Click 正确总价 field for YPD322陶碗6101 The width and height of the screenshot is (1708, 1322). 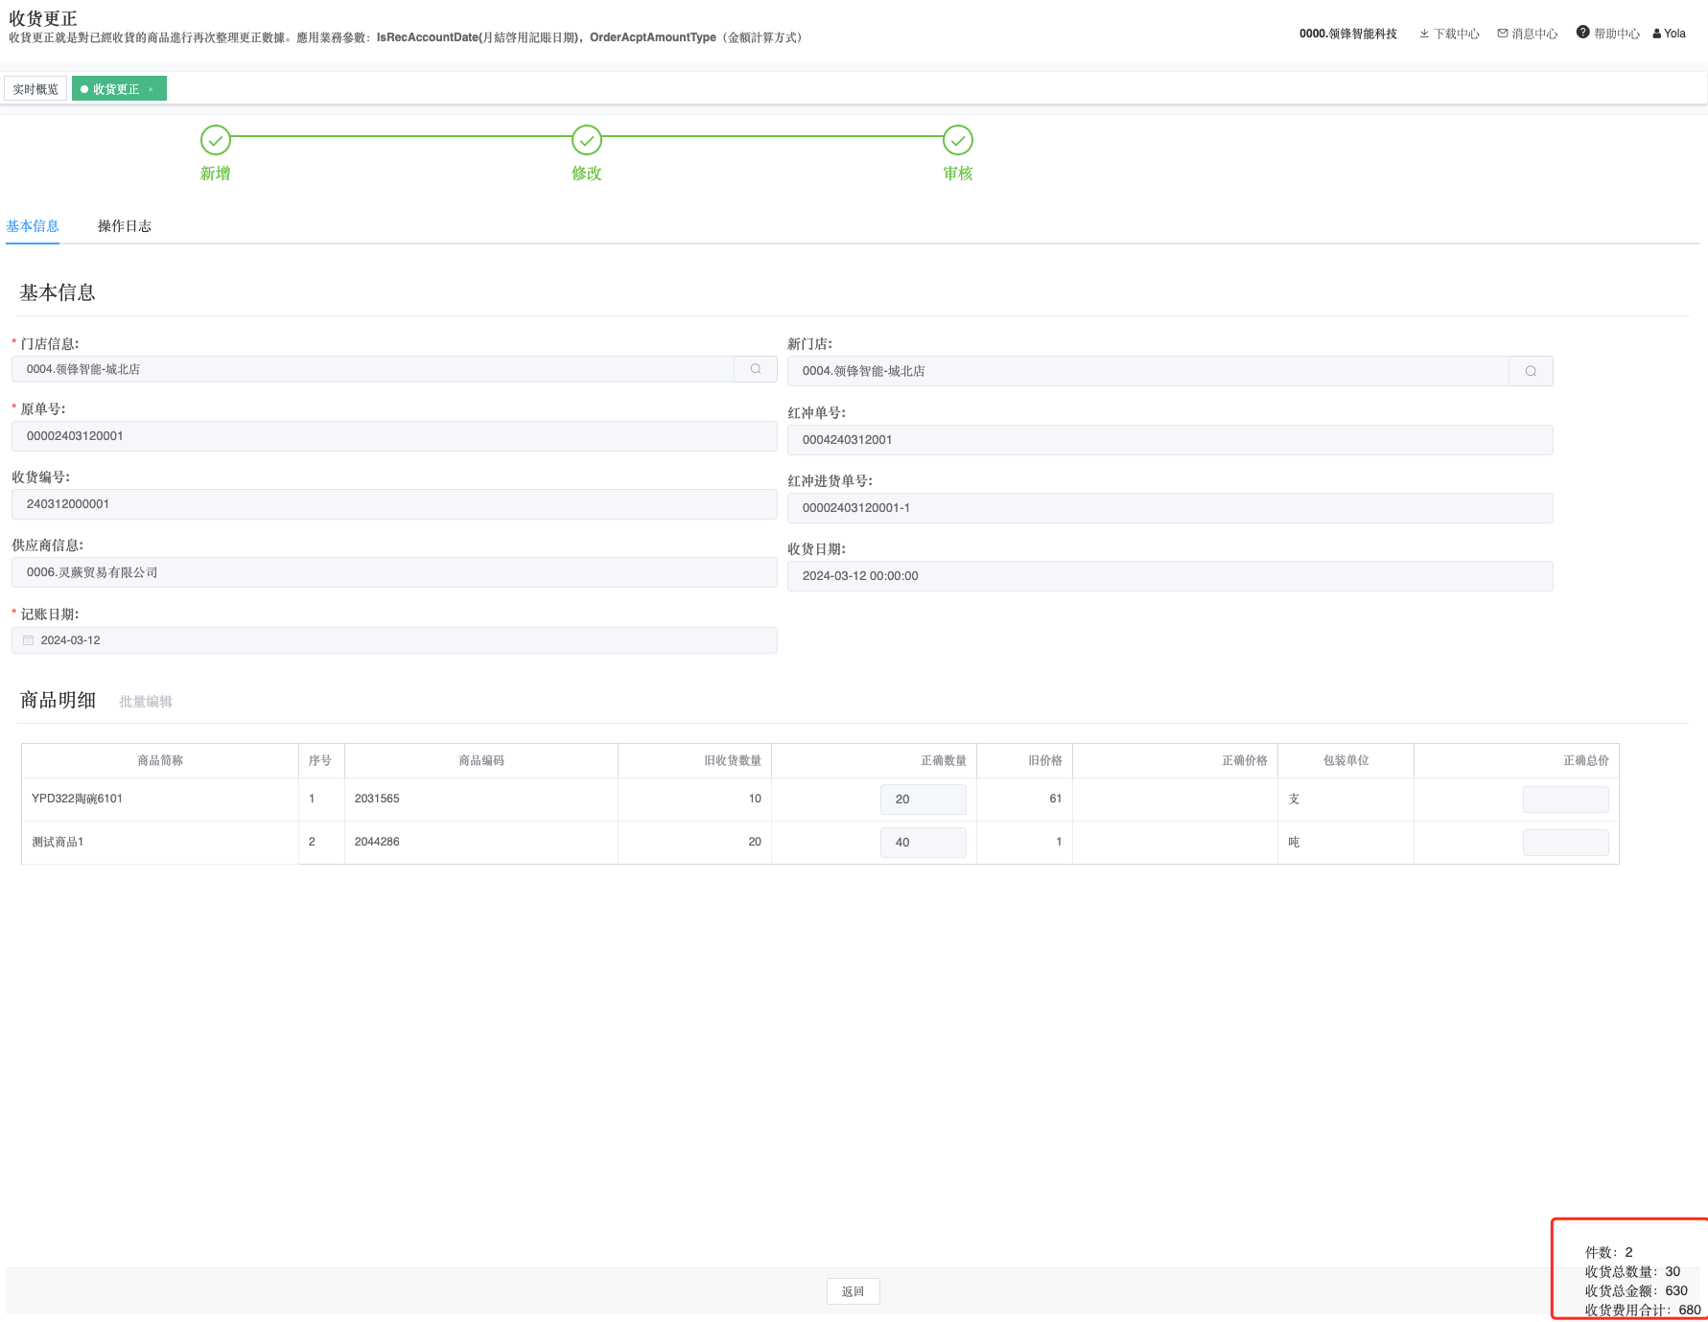click(1565, 800)
